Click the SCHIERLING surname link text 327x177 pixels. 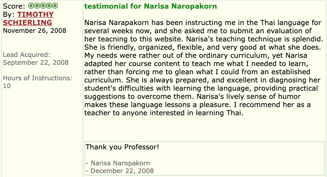[x=28, y=22]
